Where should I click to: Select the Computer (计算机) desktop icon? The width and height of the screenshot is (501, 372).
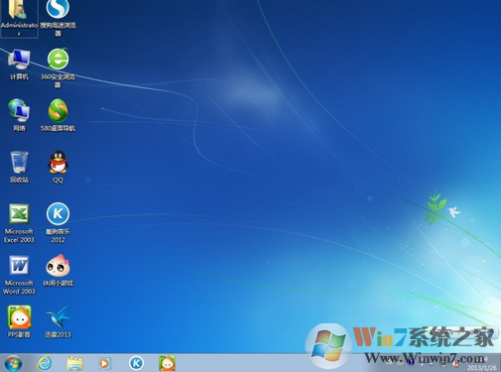pos(19,64)
